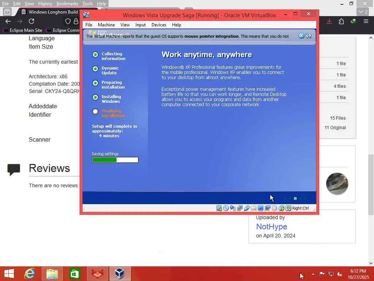Open the VirtualBox File menu
The image size is (374, 281).
coord(89,25)
